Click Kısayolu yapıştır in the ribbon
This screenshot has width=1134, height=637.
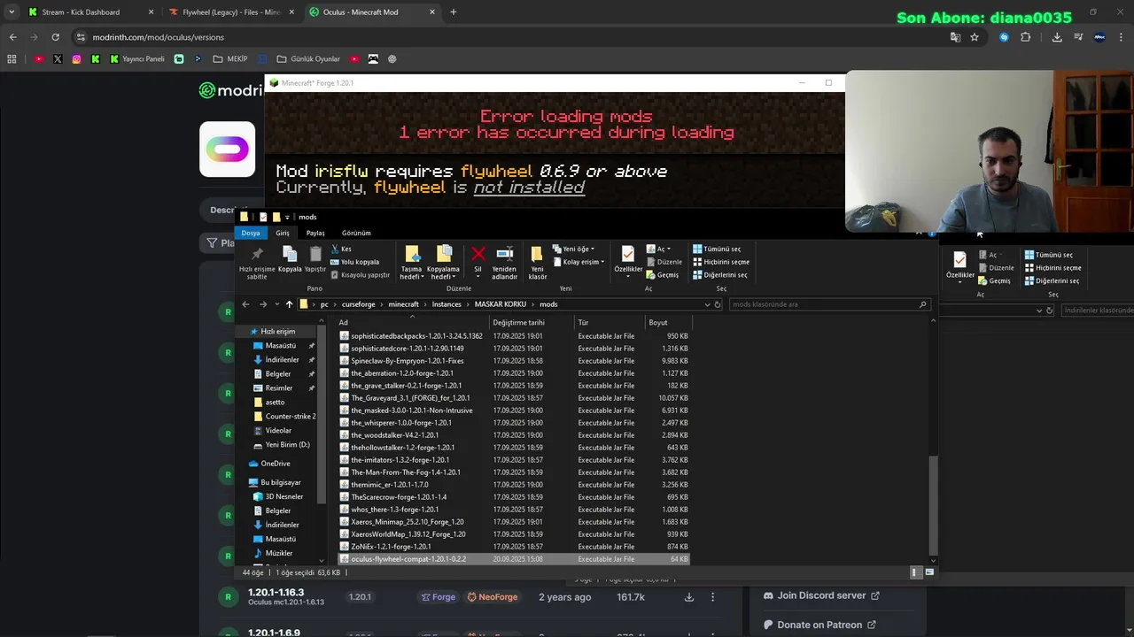(360, 275)
